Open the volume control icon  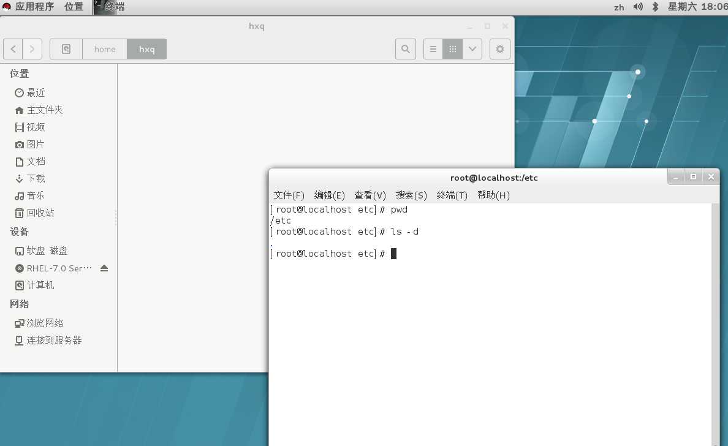[x=639, y=7]
